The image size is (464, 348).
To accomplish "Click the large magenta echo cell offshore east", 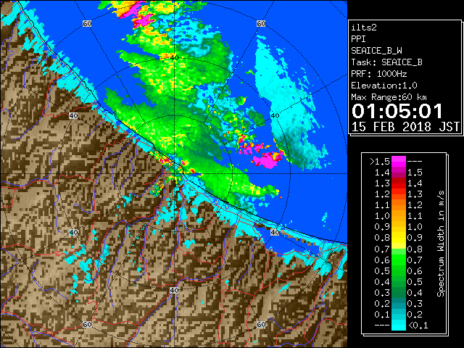I will pyautogui.click(x=268, y=159).
